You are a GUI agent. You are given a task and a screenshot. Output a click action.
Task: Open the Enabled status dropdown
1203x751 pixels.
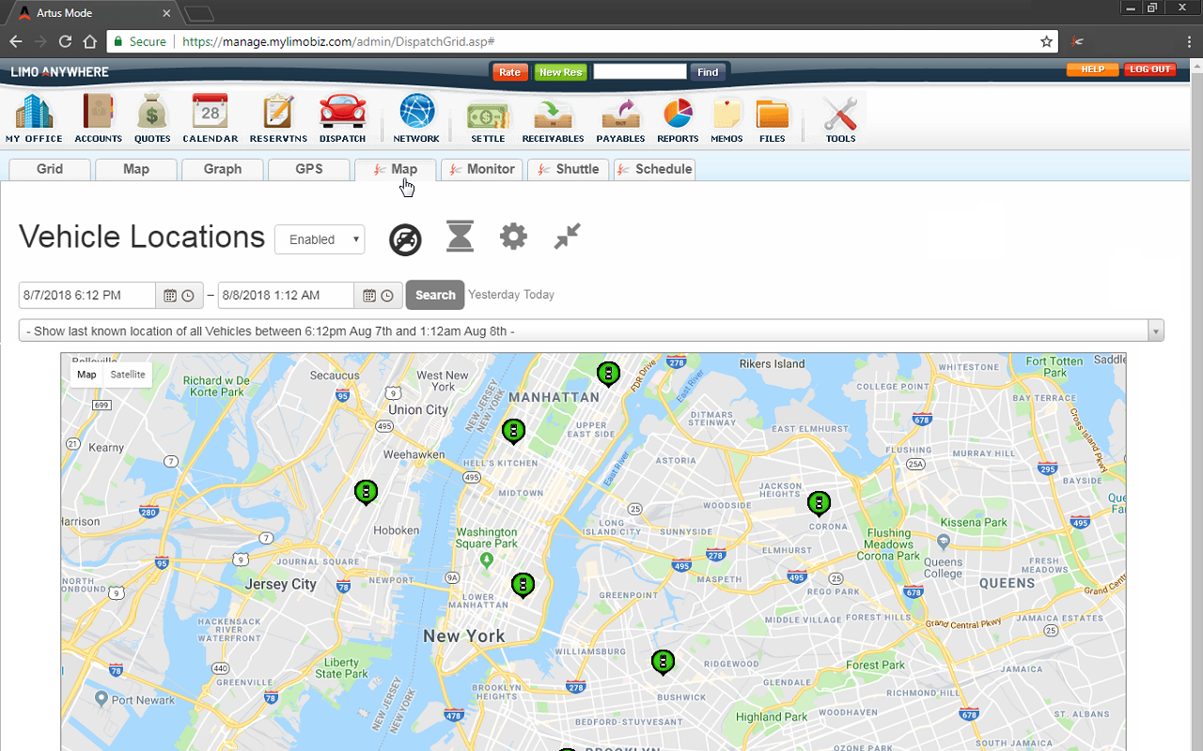click(320, 239)
